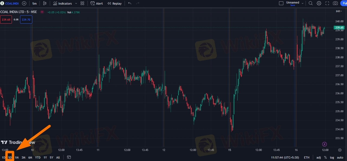The image size is (347, 161).
Task: Toggle auto scale mode
Action: 340,157
